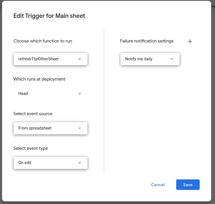Screen dimensions: 215x204
Task: Click the Choose which function to run label
Action: [43, 41]
